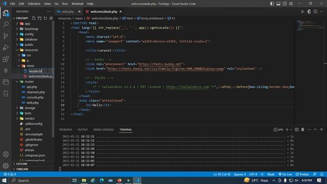Open api.php in routes folder
The image size is (327, 184).
[x=32, y=87]
